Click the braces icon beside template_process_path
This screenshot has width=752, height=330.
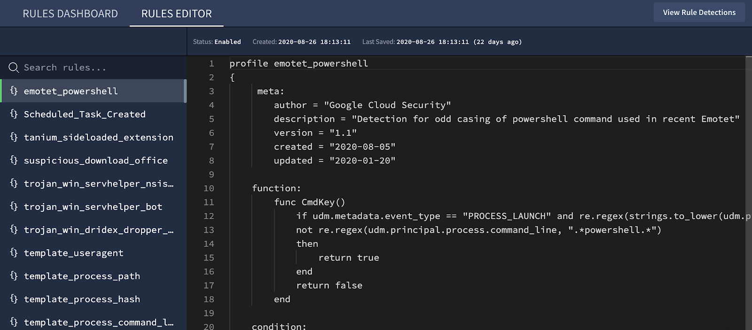[x=14, y=275]
